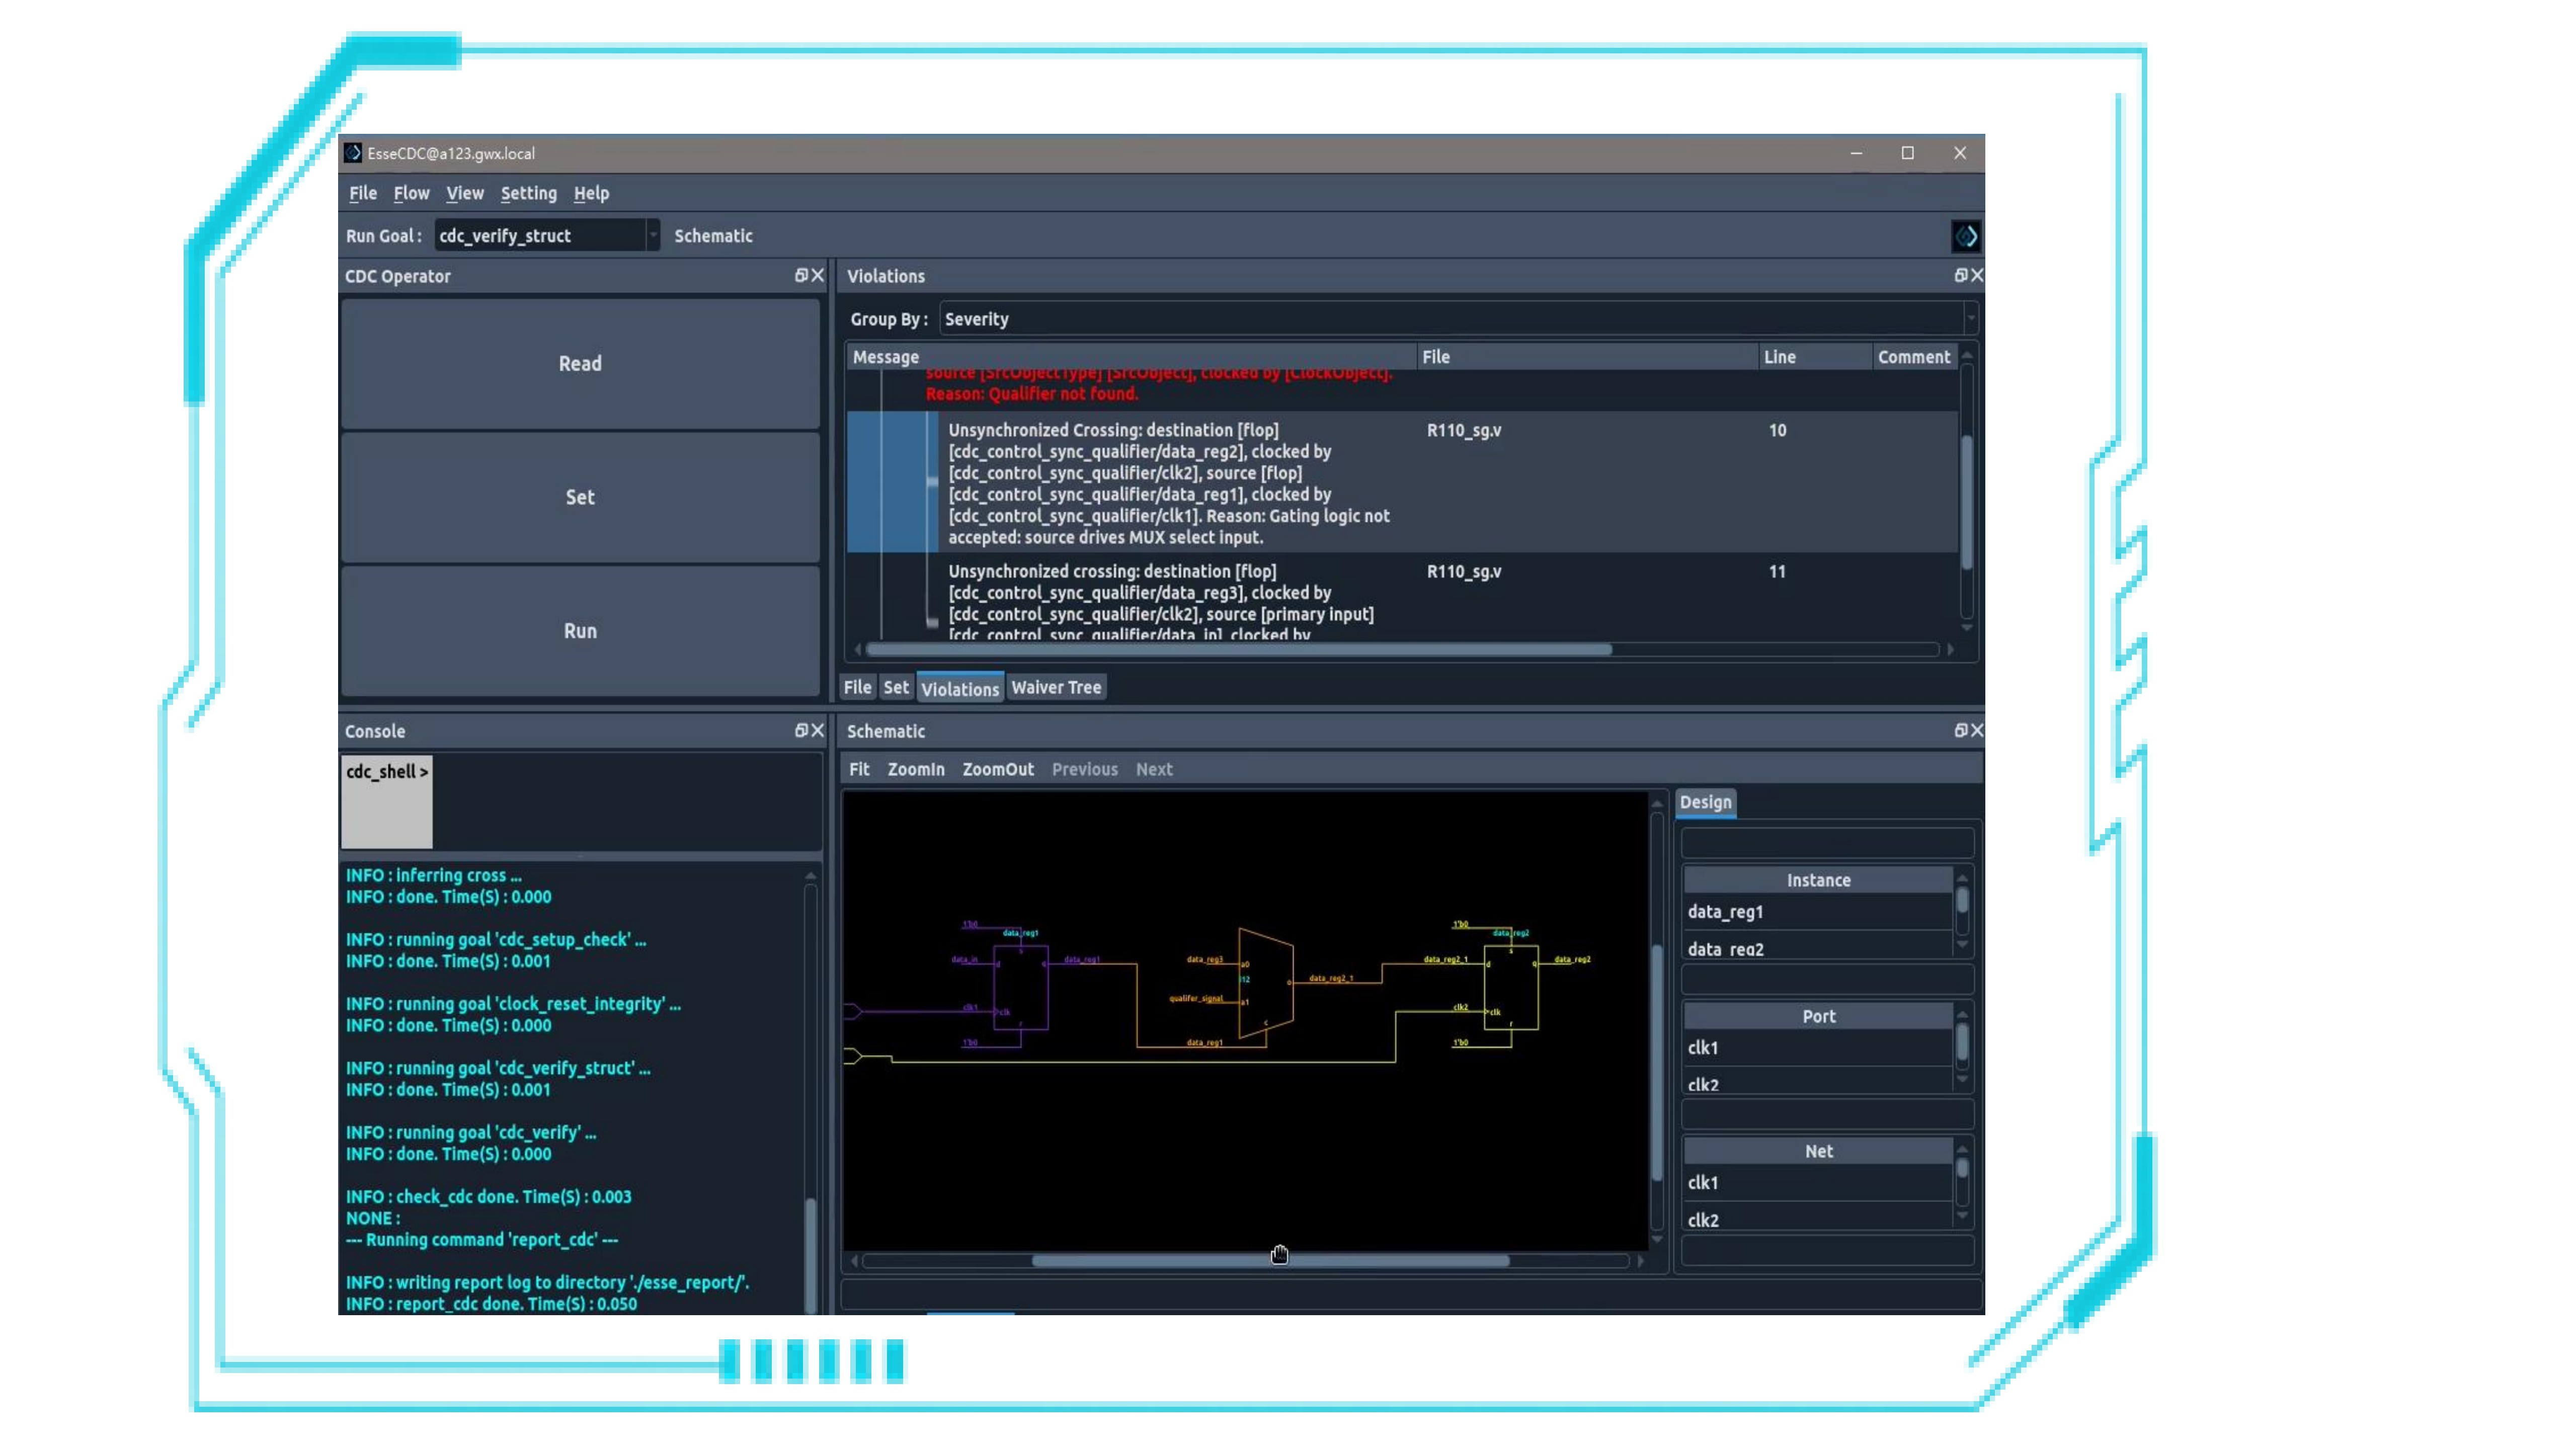Click Previous in schematic toolbar
2576x1449 pixels.
pyautogui.click(x=1084, y=769)
